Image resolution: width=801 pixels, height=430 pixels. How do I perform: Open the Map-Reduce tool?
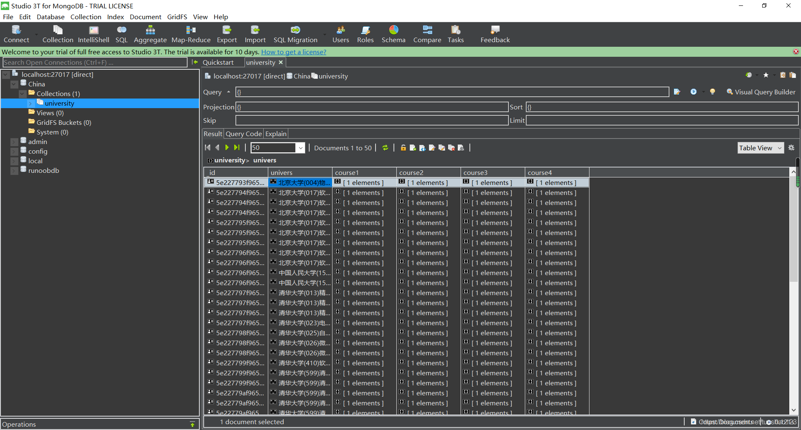click(191, 34)
